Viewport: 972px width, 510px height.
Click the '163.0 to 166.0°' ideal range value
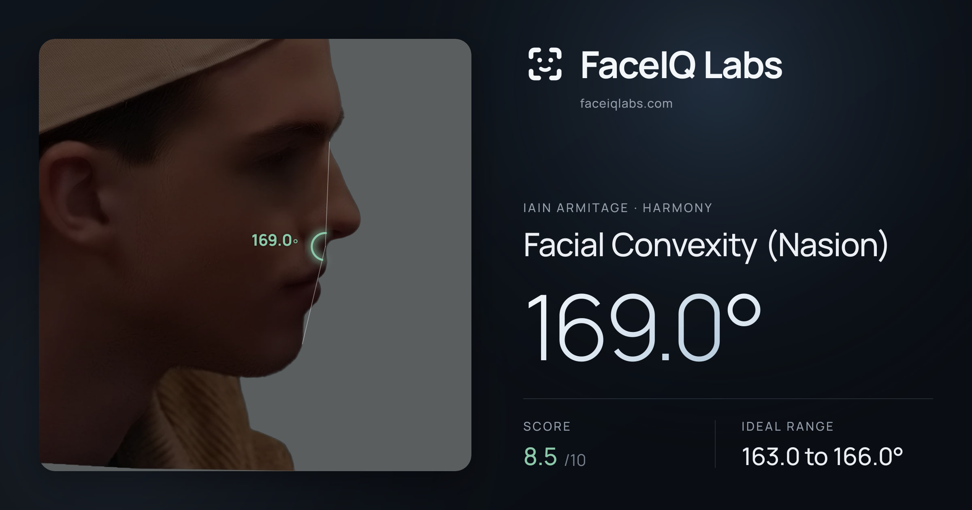(823, 457)
